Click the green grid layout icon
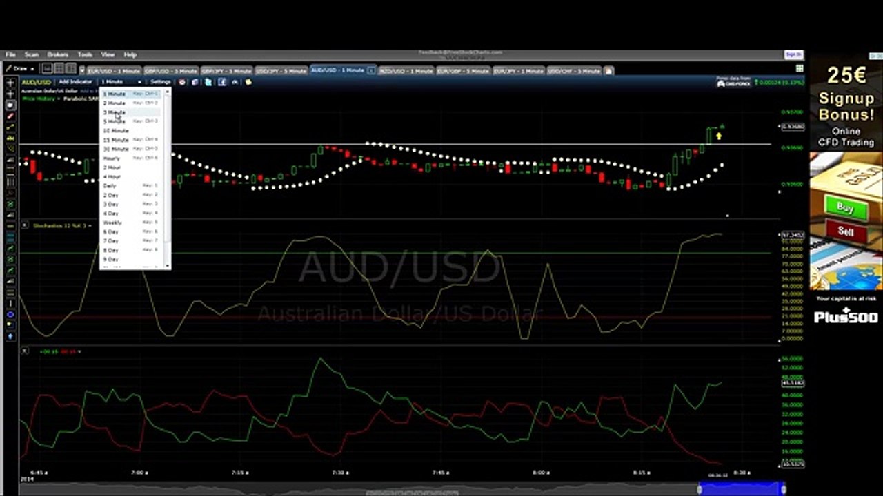 point(800,69)
